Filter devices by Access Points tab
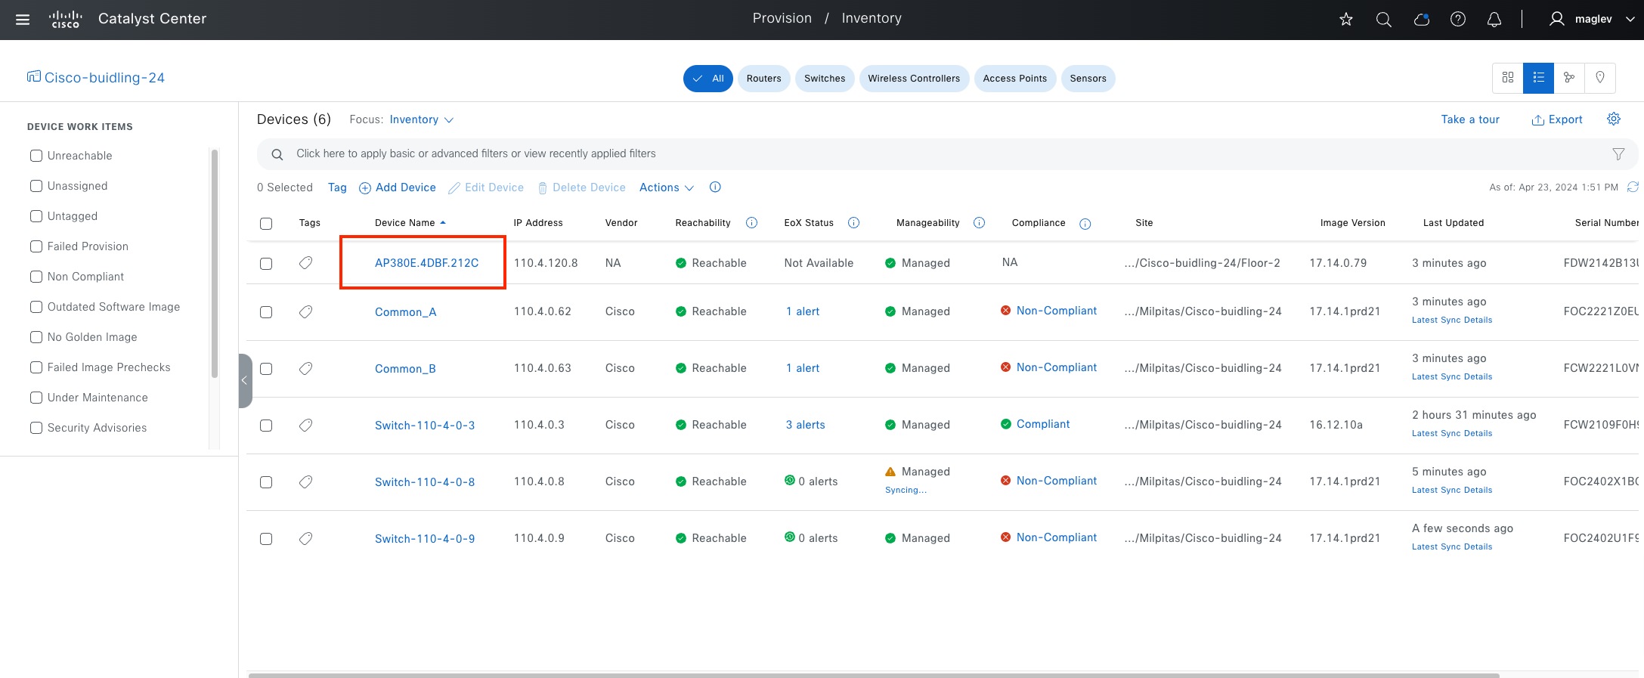Screen dimensions: 1644x678 tap(1014, 79)
